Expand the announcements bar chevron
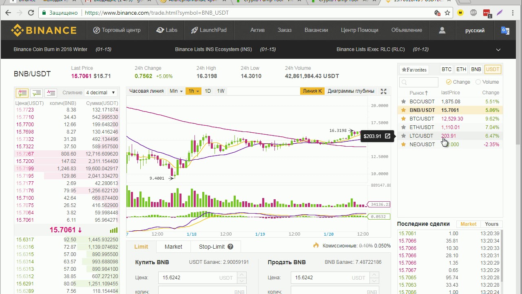This screenshot has width=522, height=294. tap(498, 49)
